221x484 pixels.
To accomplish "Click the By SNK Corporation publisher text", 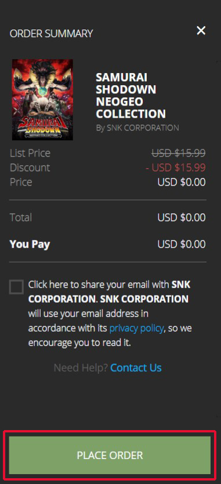I will coord(137,128).
